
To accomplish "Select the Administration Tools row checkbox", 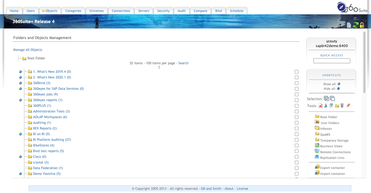I will 296,111.
